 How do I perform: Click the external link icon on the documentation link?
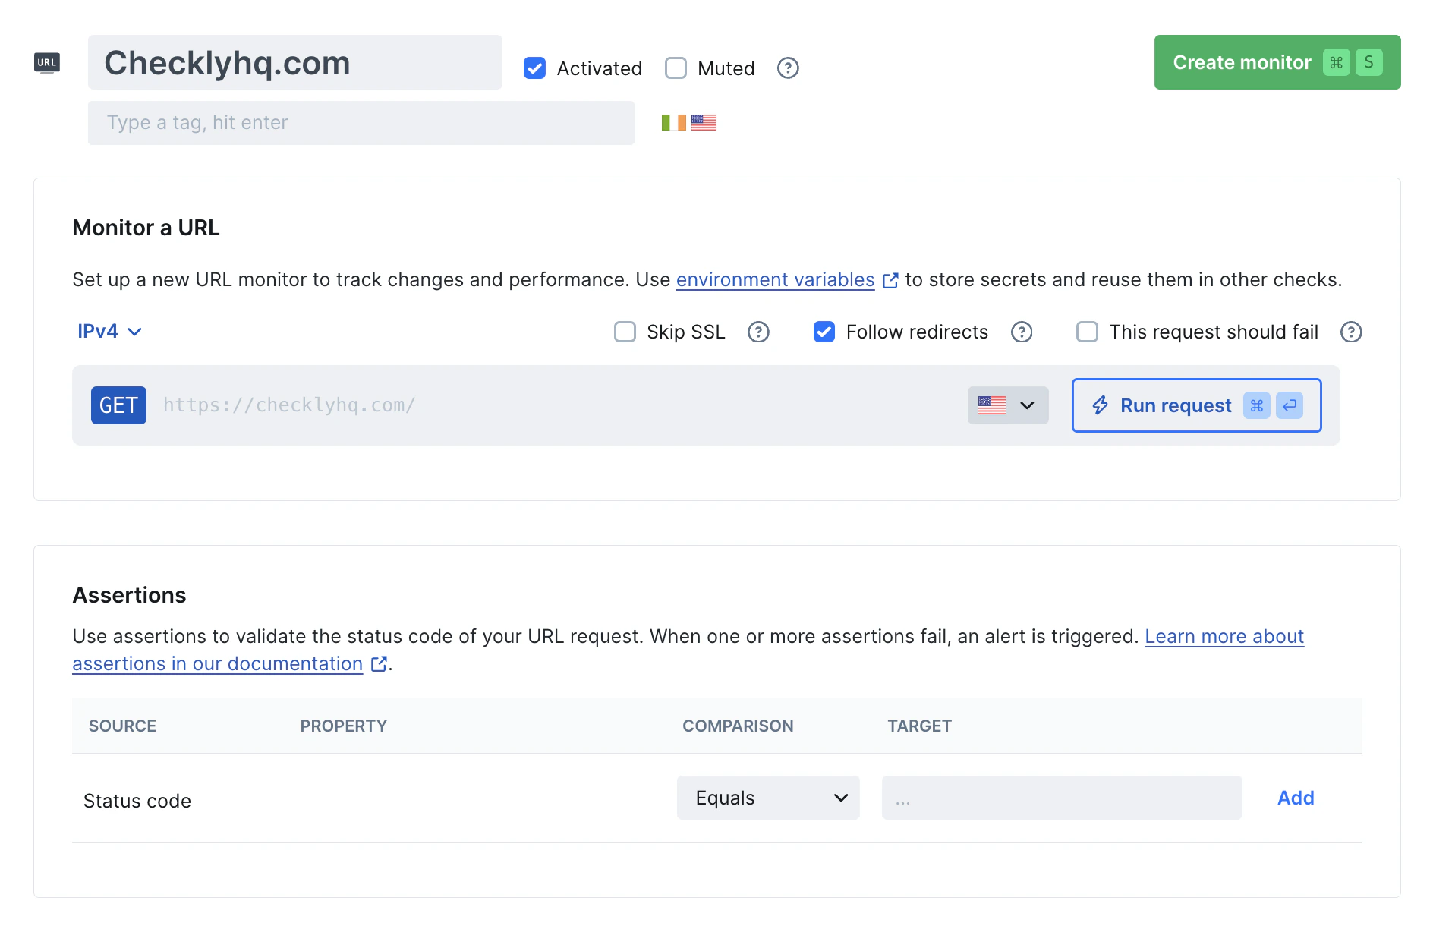(378, 663)
